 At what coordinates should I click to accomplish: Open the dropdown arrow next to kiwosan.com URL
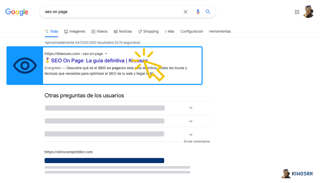pos(106,54)
